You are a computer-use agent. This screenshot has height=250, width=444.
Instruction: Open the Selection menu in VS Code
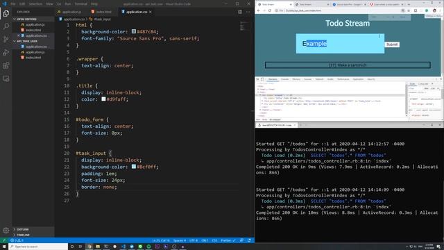click(x=35, y=4)
